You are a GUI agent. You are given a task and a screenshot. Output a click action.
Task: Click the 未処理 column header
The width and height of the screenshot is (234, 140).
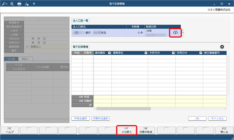[x=135, y=27]
